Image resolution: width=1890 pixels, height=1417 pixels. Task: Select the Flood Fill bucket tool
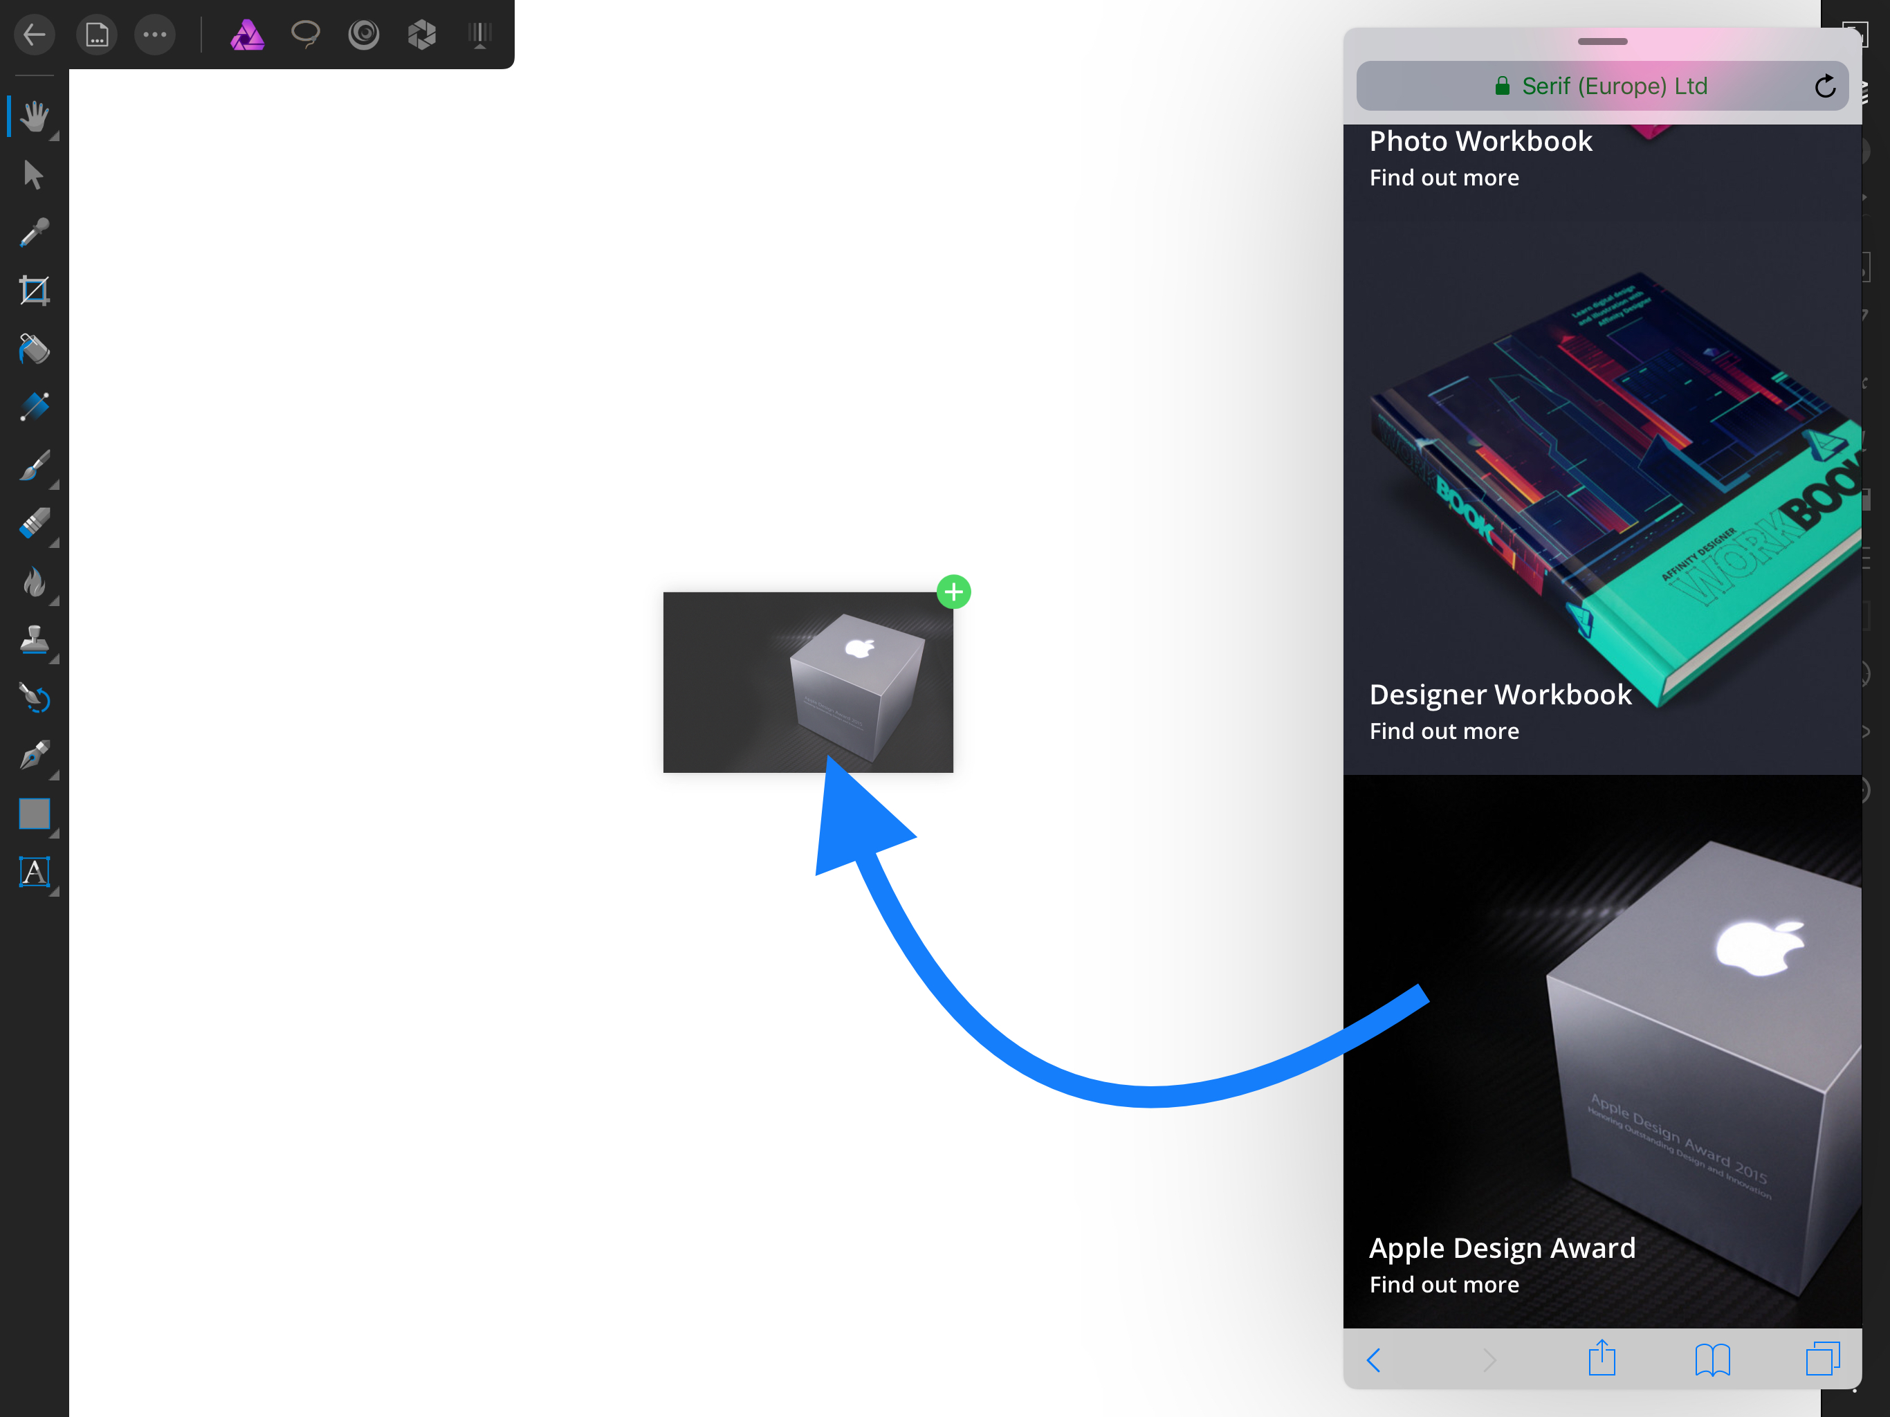pos(34,349)
